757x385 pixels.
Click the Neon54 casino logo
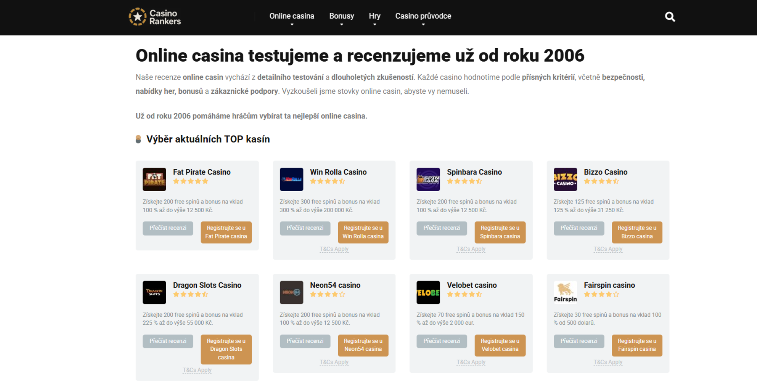(291, 292)
